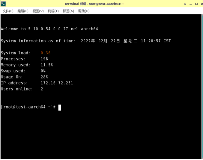Click the Memory used value 11.5%
Viewport: 203px width, 160px height.
[x=47, y=65]
